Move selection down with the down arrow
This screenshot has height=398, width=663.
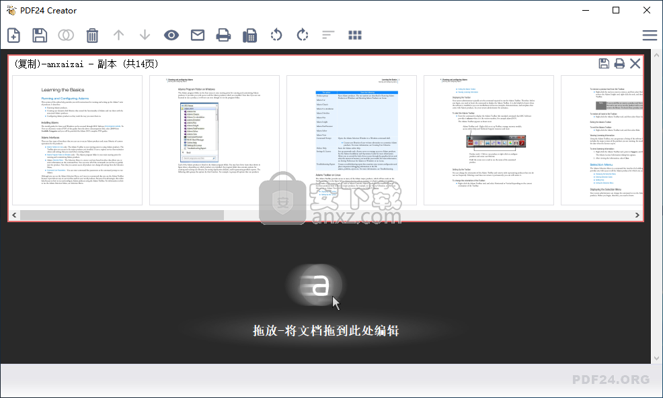click(145, 35)
